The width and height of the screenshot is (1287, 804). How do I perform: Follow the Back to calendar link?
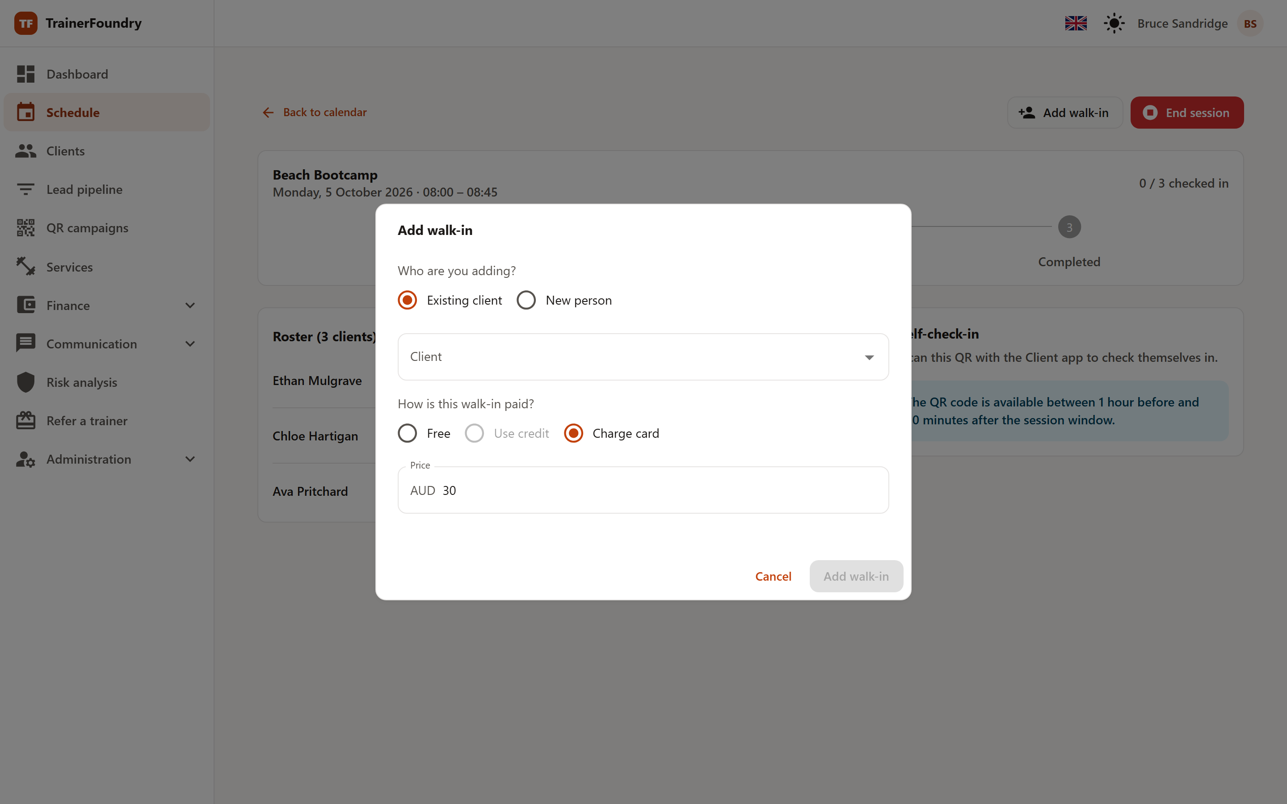coord(325,112)
